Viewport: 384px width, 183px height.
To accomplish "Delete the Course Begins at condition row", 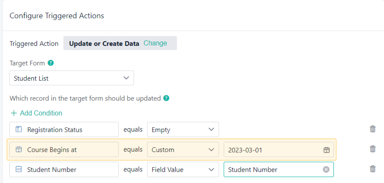I will (373, 149).
